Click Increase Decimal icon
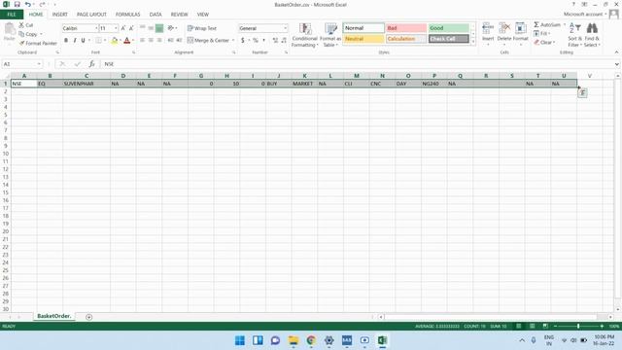This screenshot has height=350, width=622. coord(275,40)
